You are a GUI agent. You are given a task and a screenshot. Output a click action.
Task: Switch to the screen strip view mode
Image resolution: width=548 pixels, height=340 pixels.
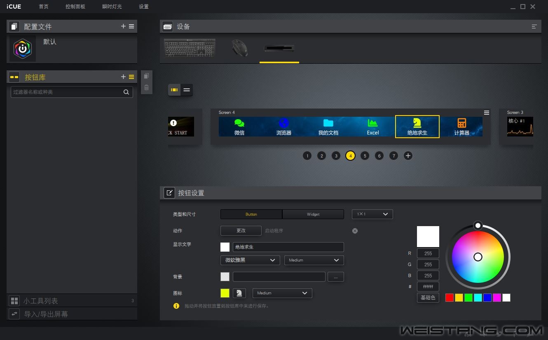click(x=174, y=90)
